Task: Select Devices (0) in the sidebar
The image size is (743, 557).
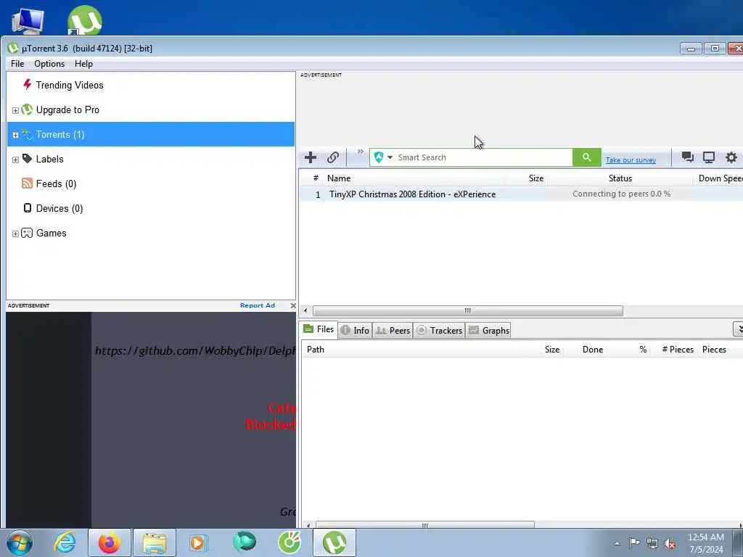Action: pyautogui.click(x=59, y=208)
